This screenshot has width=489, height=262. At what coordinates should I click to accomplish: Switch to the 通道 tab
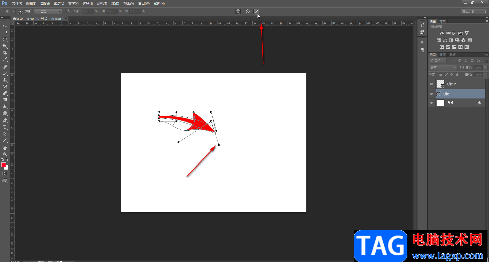point(443,55)
